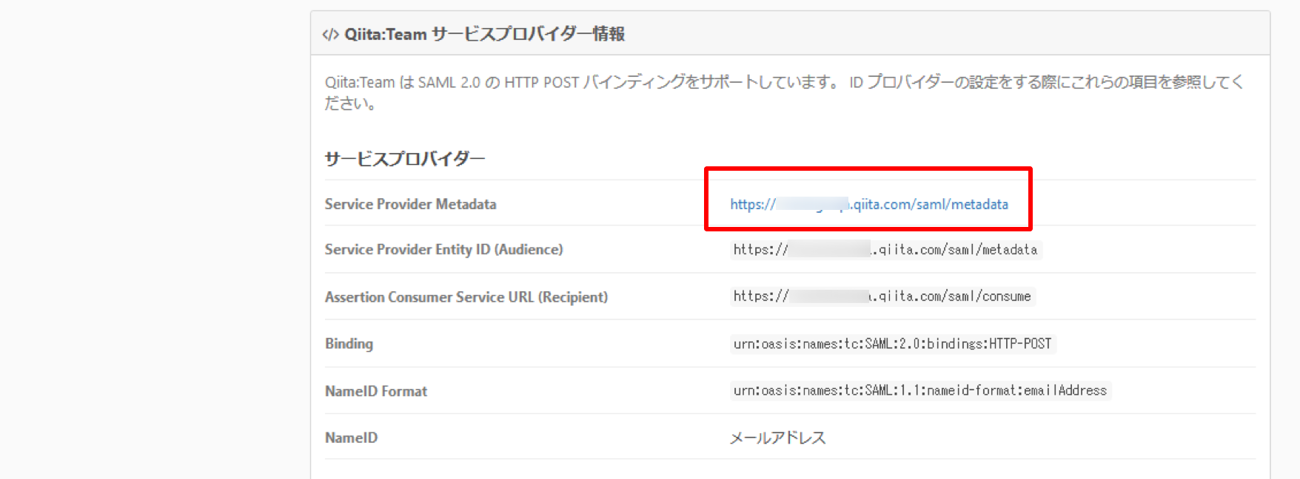The image size is (1300, 479).
Task: Click the NameID row label
Action: pos(351,438)
